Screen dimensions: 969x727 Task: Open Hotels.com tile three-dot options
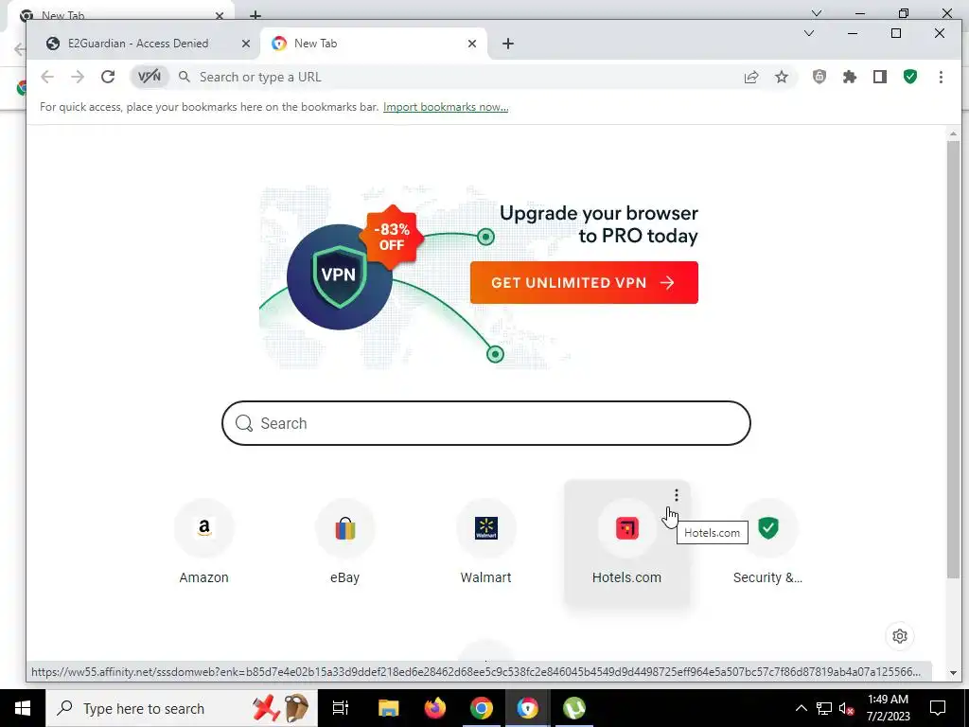click(676, 495)
